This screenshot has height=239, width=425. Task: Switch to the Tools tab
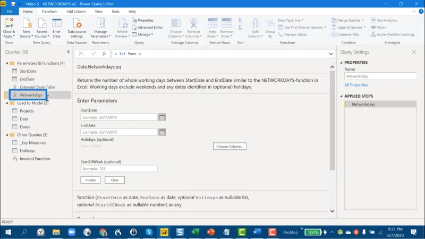click(x=115, y=11)
